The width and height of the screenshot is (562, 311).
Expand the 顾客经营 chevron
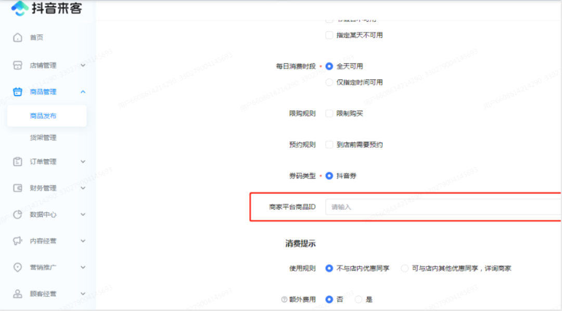(x=83, y=294)
